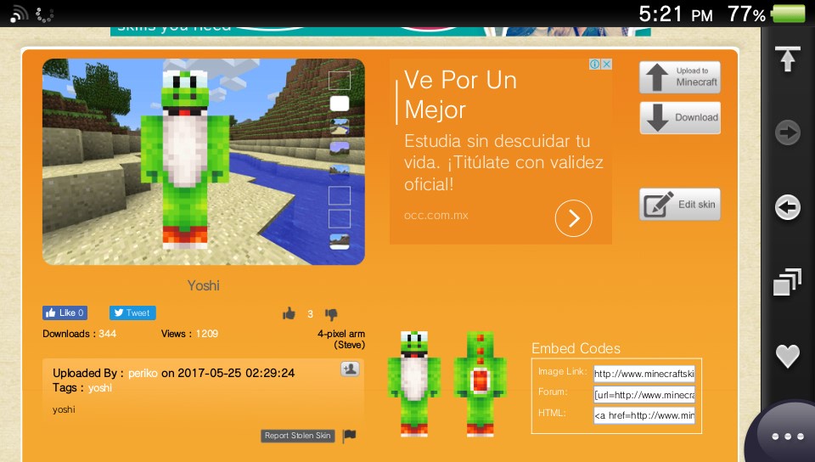Select the white background swatch
The image size is (815, 462).
pos(340,104)
